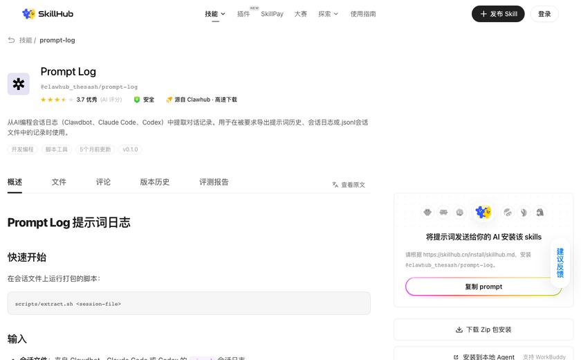
Task: Go back using the breadcrumb return arrow
Action: point(12,40)
